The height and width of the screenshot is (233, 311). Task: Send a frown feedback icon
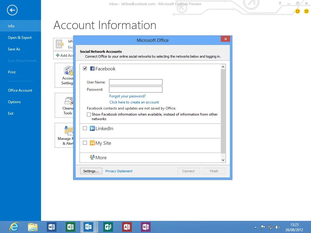tap(306, 11)
